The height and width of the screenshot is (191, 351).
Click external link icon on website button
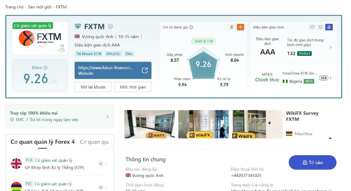pos(145,70)
